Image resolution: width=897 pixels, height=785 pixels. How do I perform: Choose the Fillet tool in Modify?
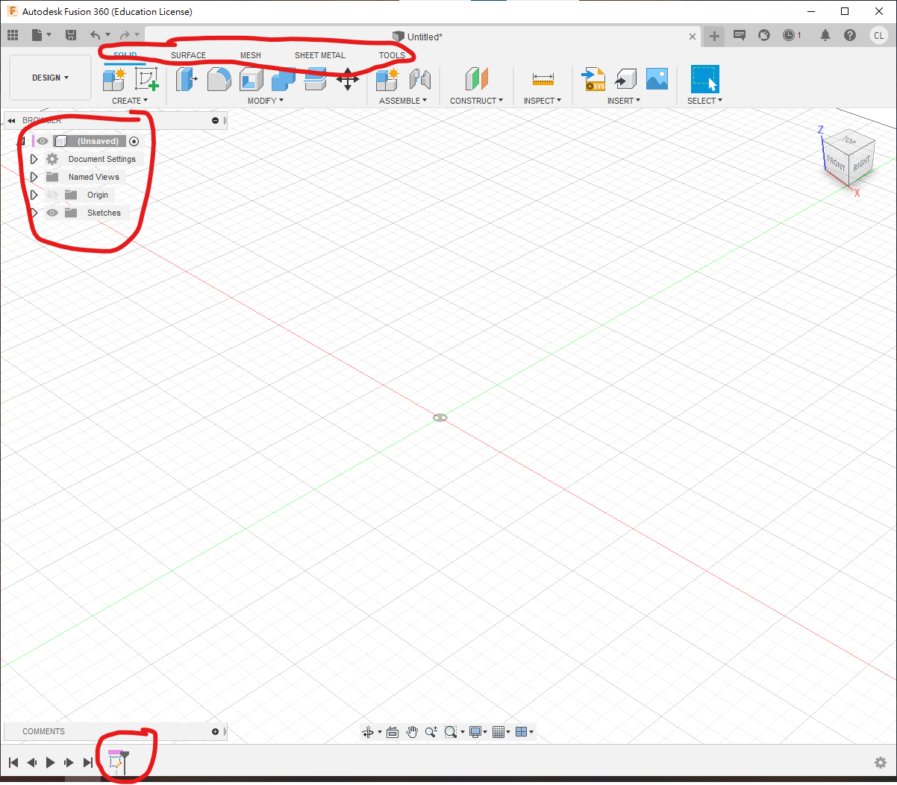(x=219, y=79)
